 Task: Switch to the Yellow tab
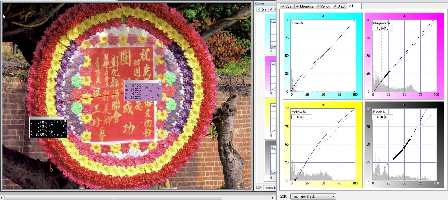coord(324,6)
